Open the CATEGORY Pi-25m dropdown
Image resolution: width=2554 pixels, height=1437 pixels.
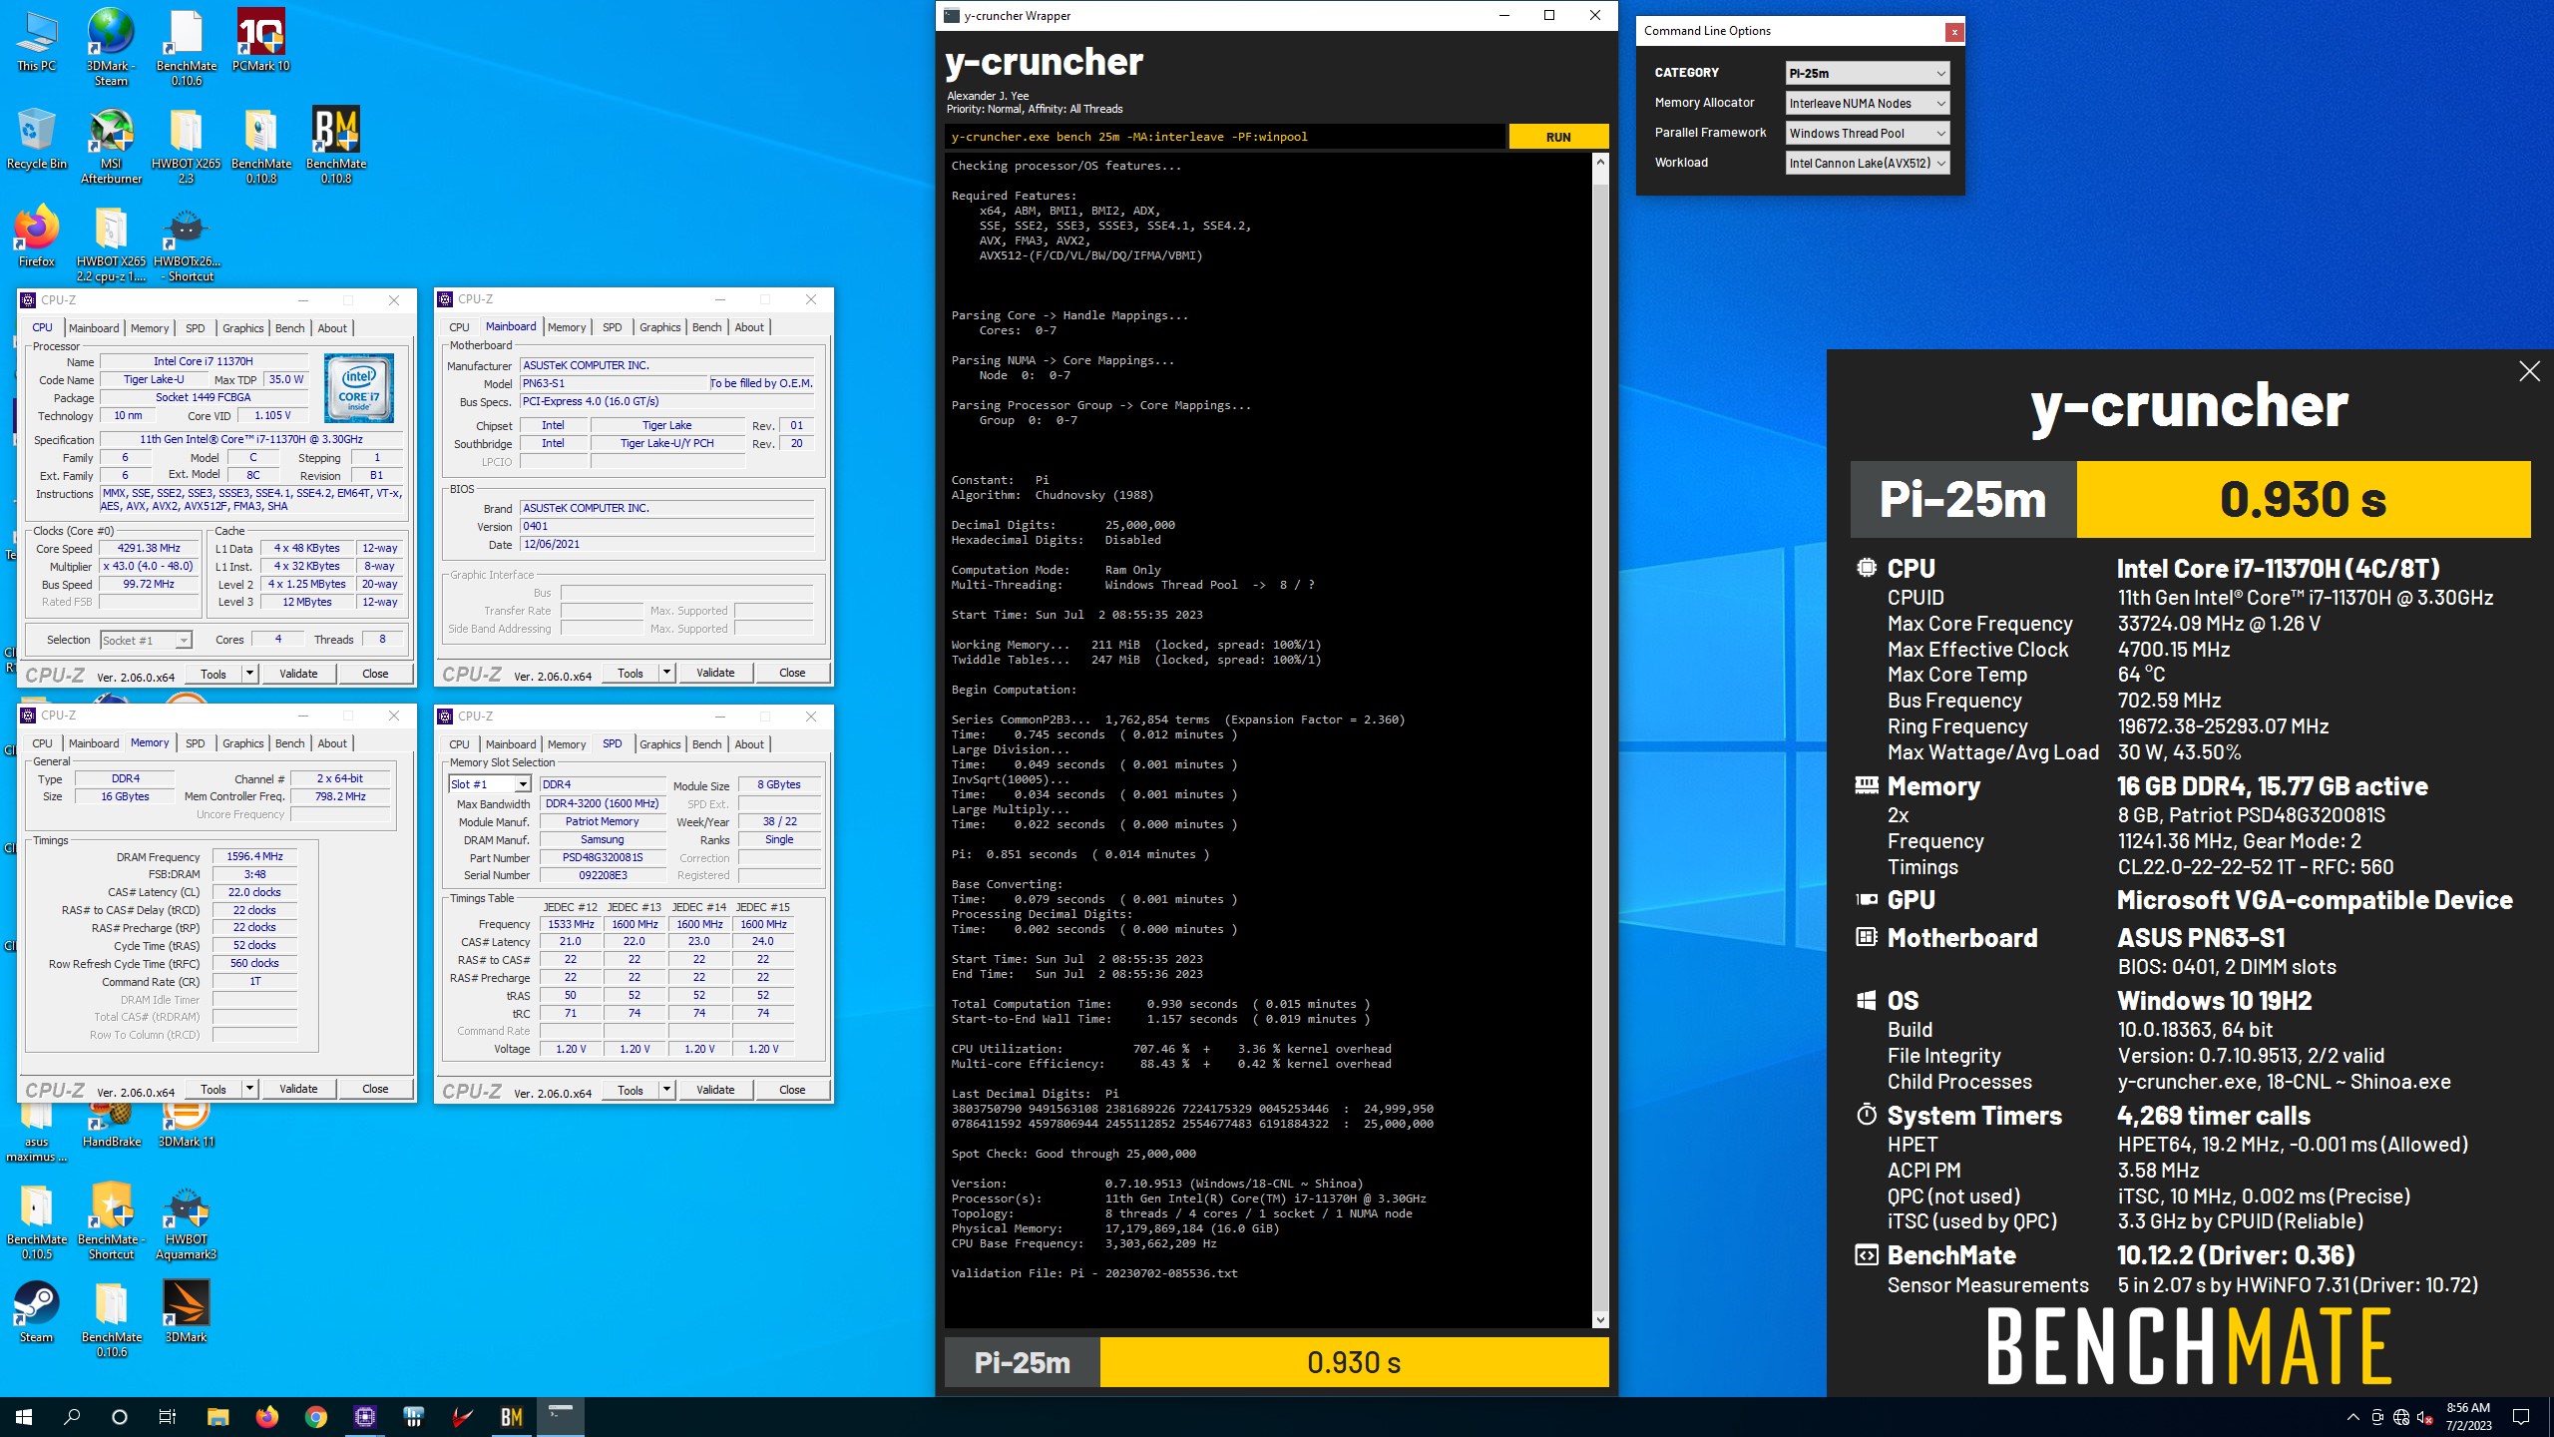coord(1867,73)
